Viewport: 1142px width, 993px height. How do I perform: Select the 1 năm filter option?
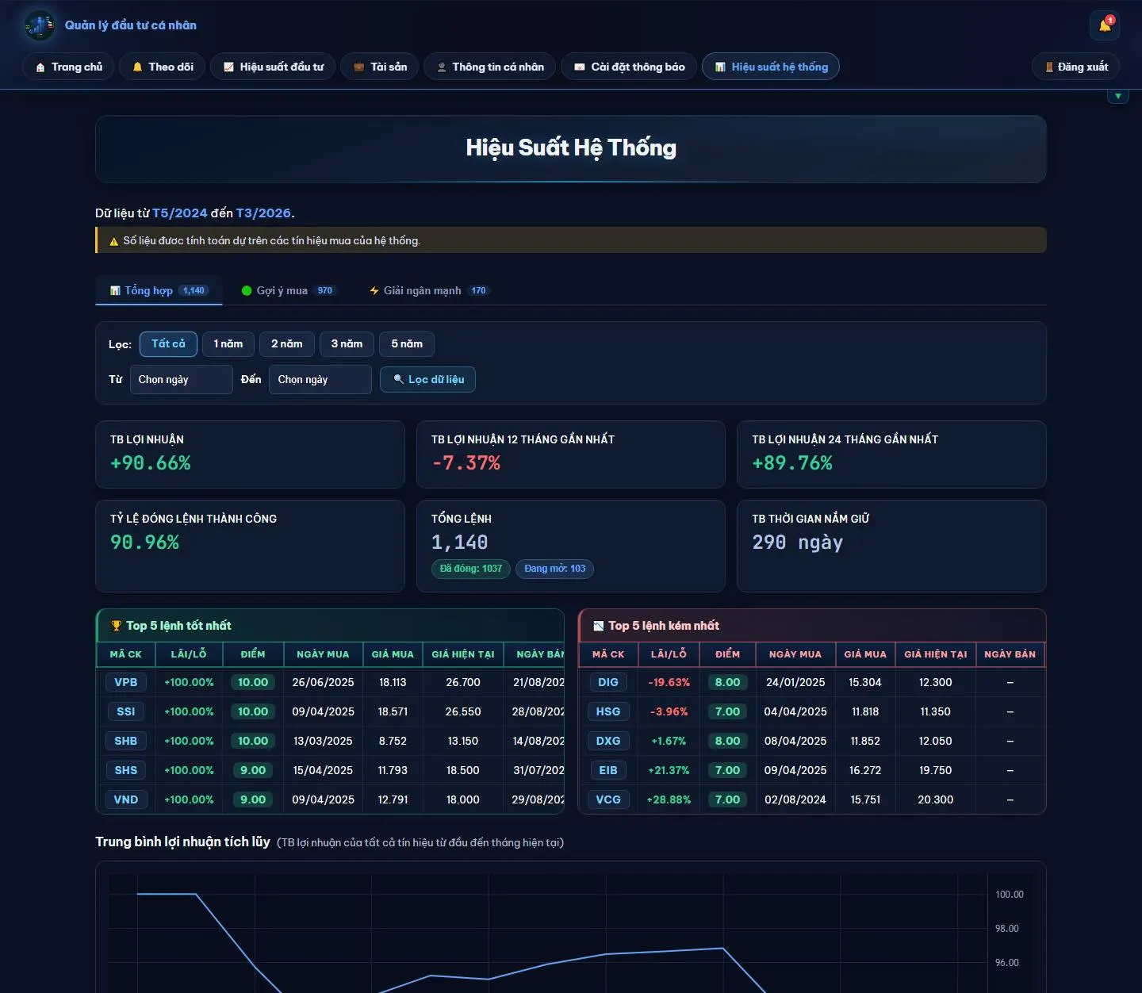[x=228, y=343]
